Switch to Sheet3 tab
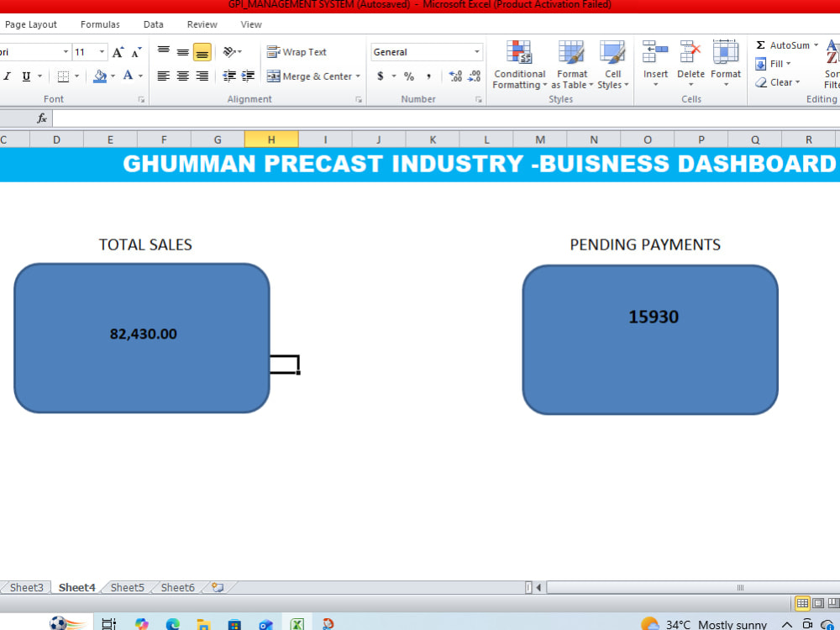The image size is (840, 630). (26, 588)
